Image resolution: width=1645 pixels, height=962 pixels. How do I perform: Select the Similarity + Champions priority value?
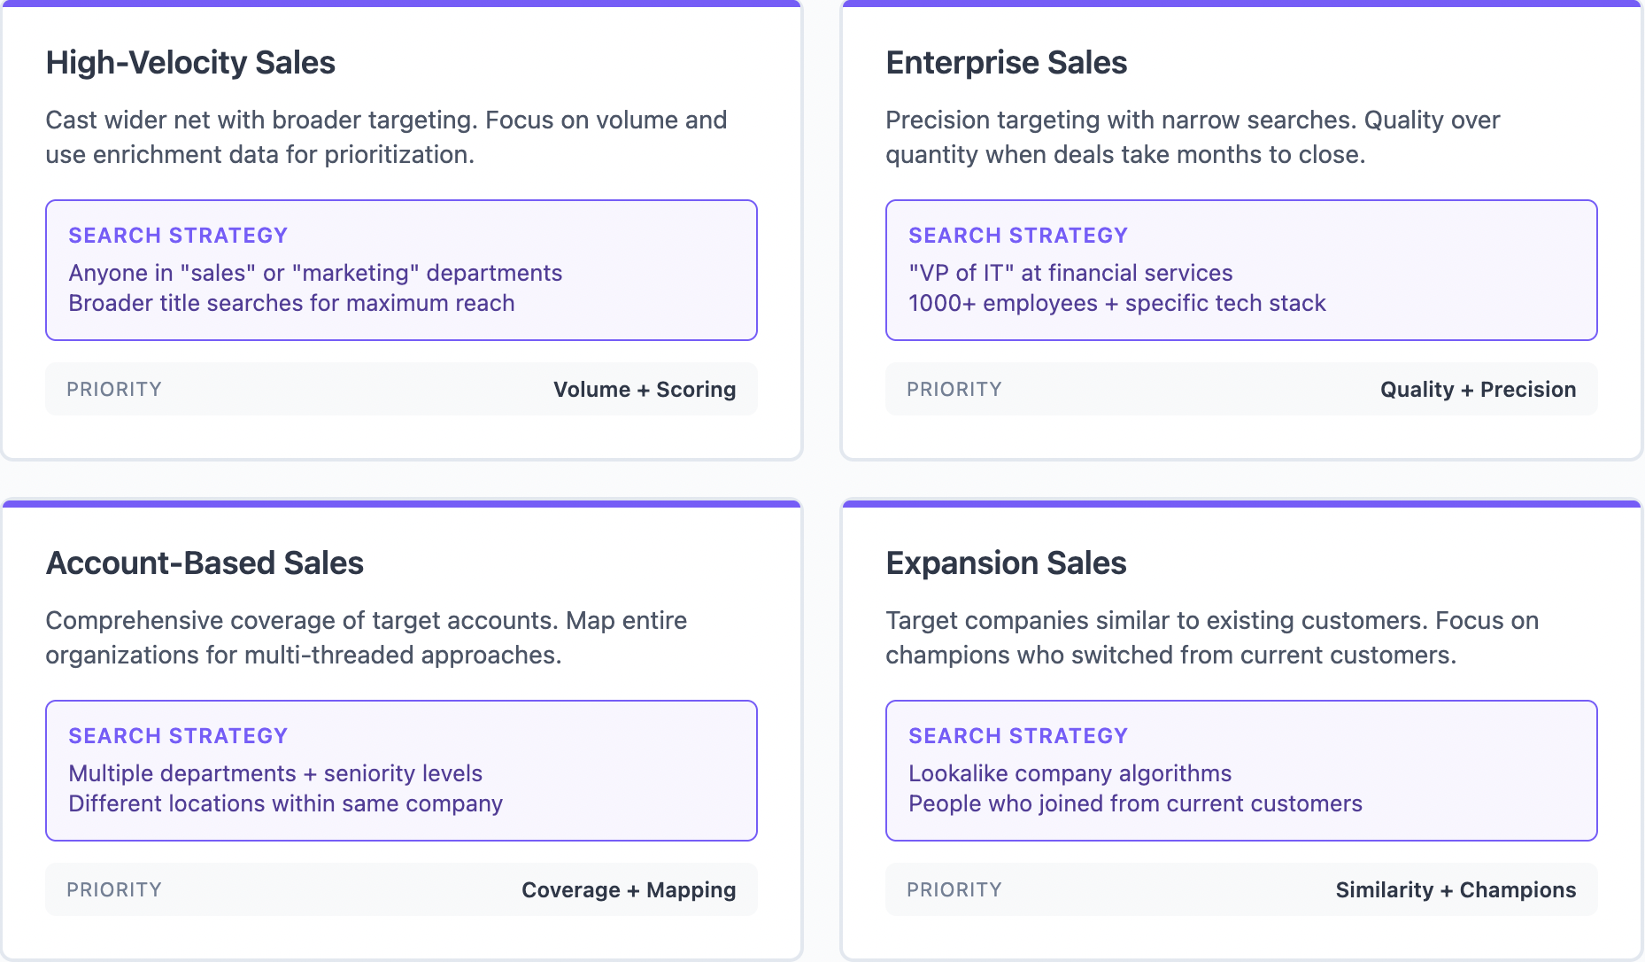tap(1456, 890)
